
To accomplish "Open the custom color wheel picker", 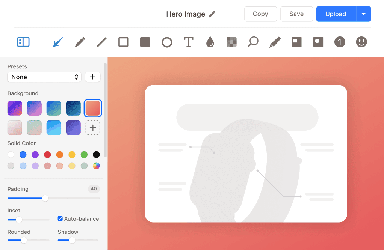I will click(96, 166).
